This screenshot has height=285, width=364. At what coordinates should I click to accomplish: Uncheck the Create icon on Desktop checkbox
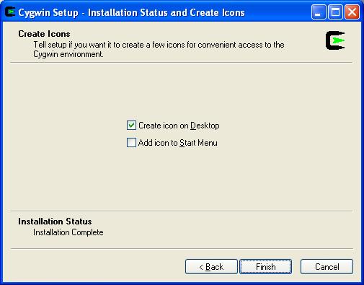[x=131, y=126]
